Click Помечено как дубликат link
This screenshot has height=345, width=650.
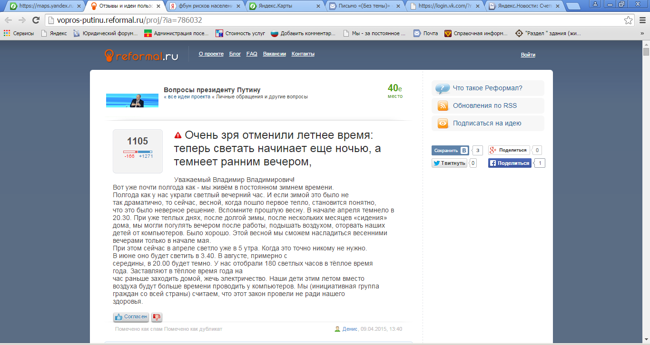click(193, 329)
